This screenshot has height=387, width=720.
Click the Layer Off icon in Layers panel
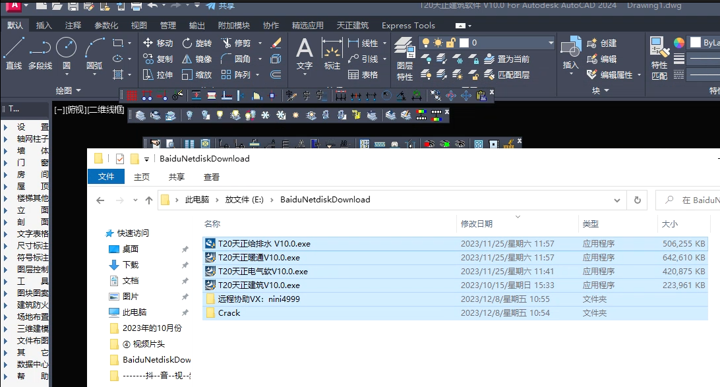426,59
